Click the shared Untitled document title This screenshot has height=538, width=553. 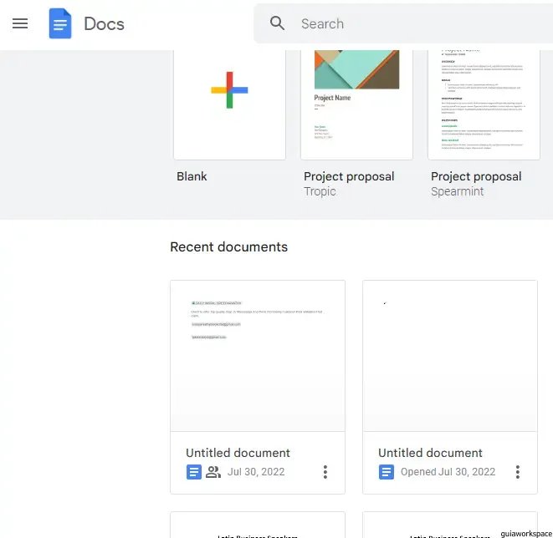click(238, 453)
